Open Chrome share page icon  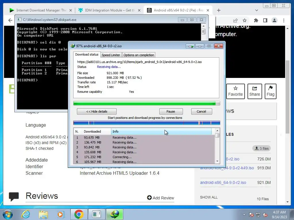pyautogui.click(x=235, y=20)
